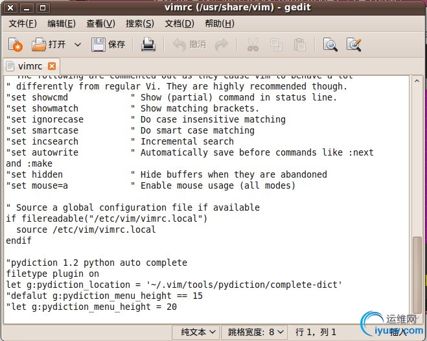Place cursor on "set mouse=a line
This screenshot has width=427, height=341.
click(x=150, y=186)
